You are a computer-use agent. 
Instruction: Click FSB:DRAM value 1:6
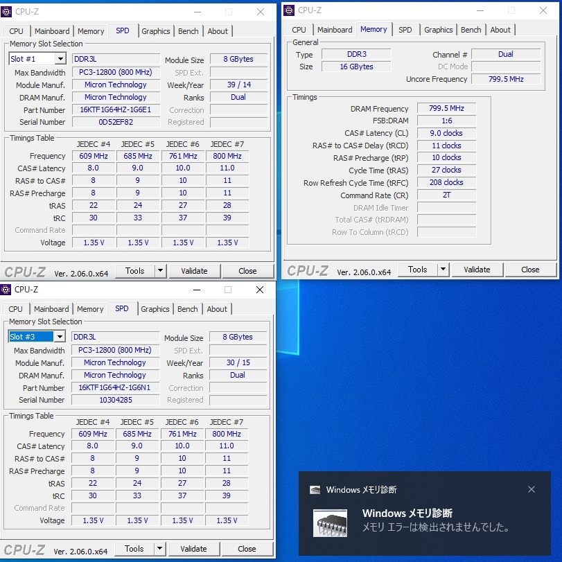(x=446, y=121)
